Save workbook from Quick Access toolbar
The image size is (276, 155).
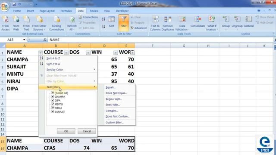tap(14, 4)
